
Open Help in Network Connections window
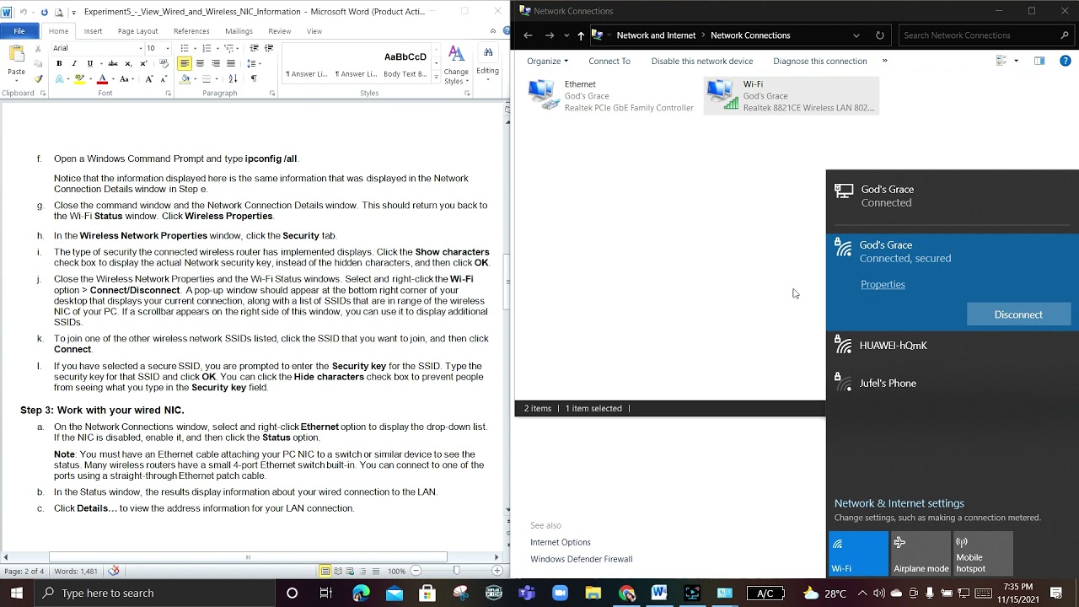(1066, 61)
